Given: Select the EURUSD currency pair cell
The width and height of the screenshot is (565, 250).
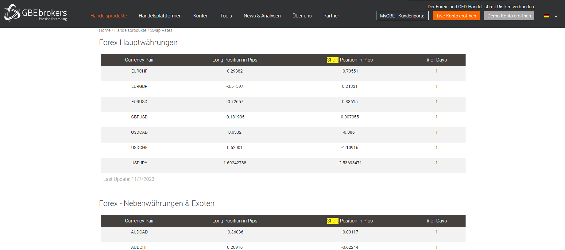Looking at the screenshot, I should pyautogui.click(x=139, y=102).
